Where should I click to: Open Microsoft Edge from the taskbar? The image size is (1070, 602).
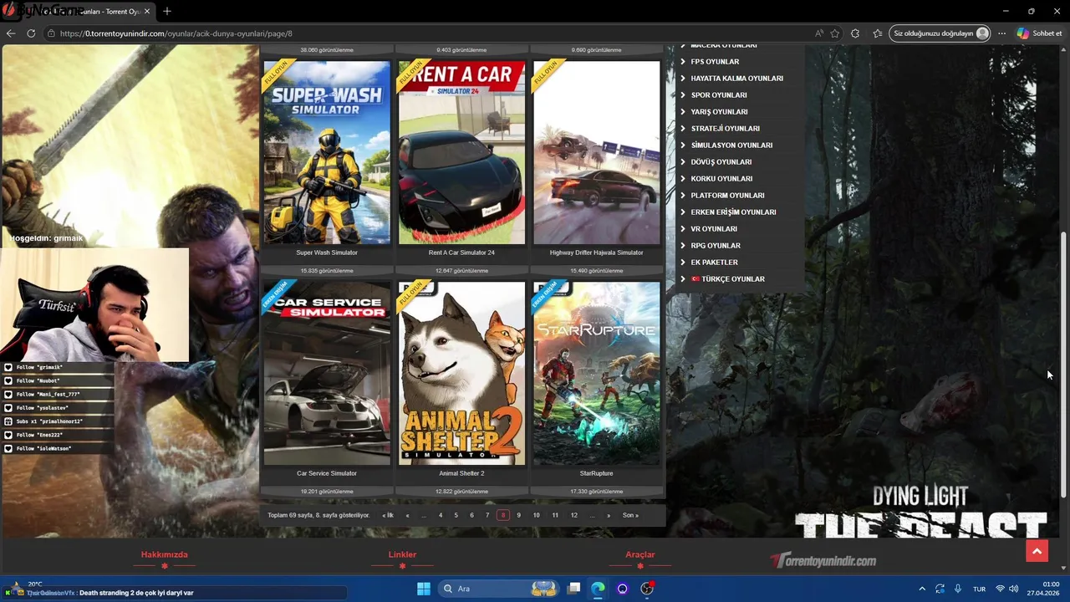(x=598, y=589)
